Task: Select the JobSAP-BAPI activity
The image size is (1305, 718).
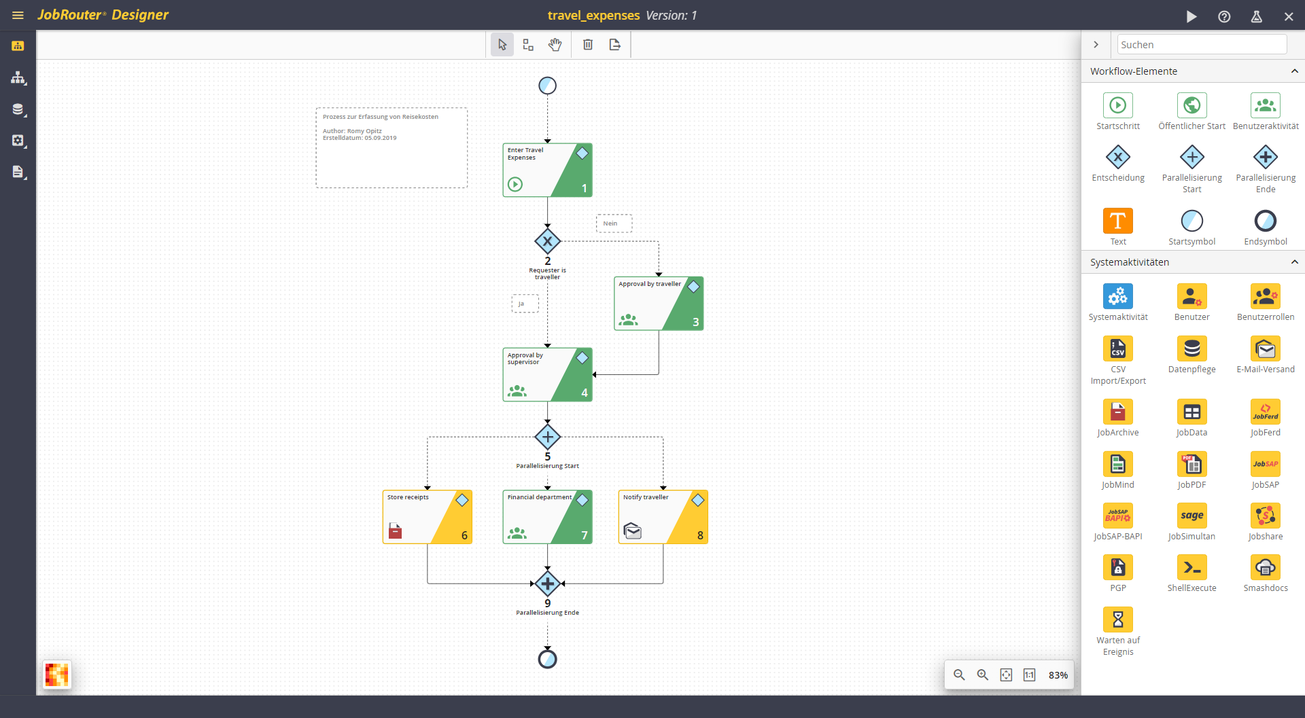Action: [x=1118, y=522]
